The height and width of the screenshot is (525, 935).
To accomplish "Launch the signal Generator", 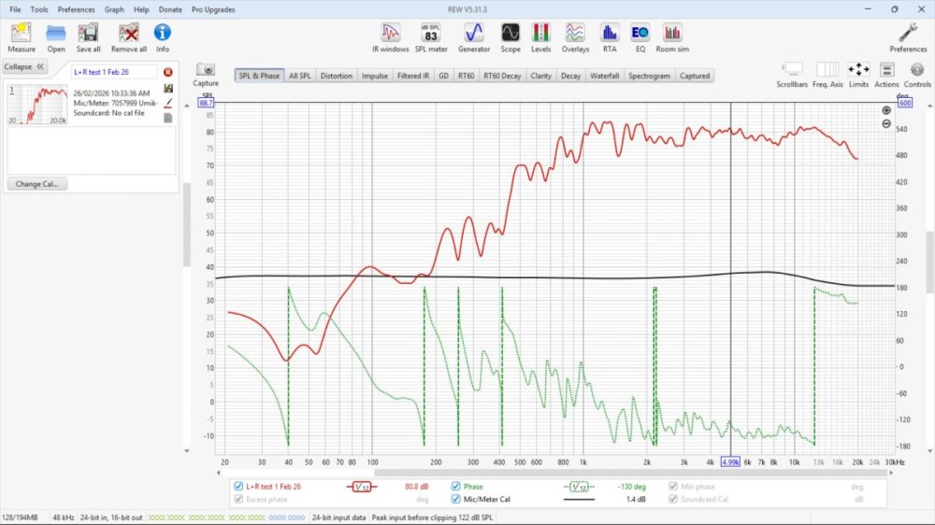I will click(474, 35).
